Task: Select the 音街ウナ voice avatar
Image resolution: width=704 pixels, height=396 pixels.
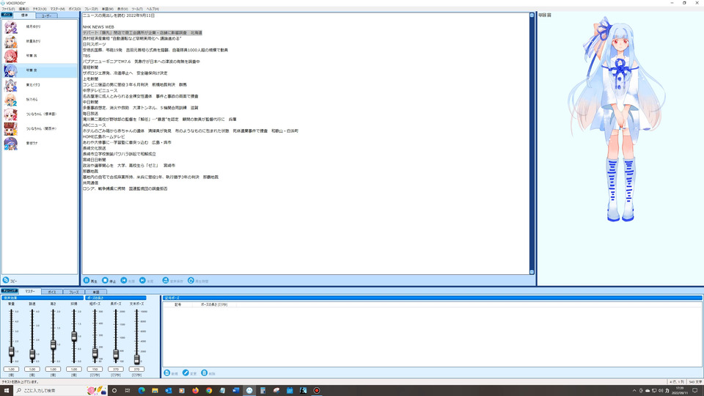Action: (11, 143)
